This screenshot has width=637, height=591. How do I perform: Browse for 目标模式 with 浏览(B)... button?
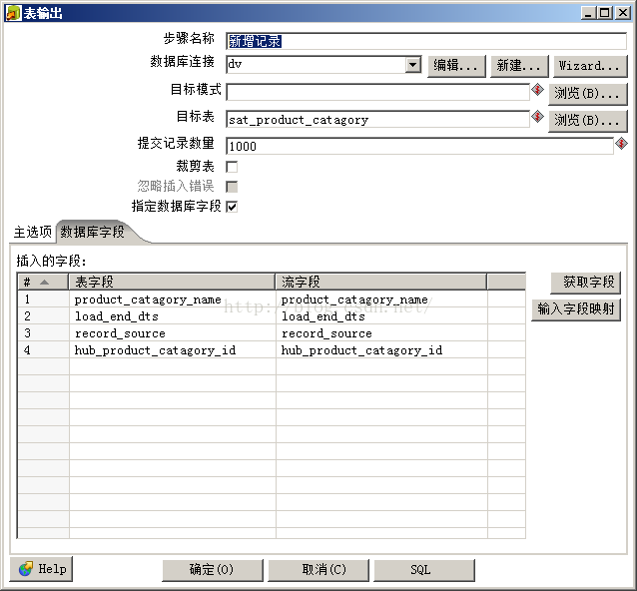pyautogui.click(x=587, y=94)
